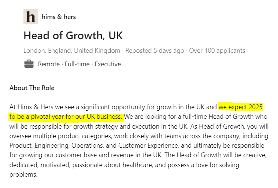Screen dimensions: 278x188
Task: Click the briefcase job type icon
Action: [29, 64]
